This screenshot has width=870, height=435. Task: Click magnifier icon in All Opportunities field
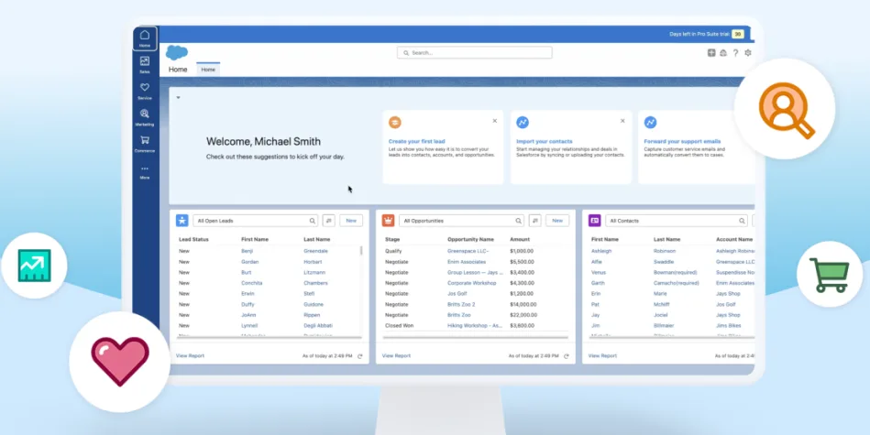pos(519,221)
